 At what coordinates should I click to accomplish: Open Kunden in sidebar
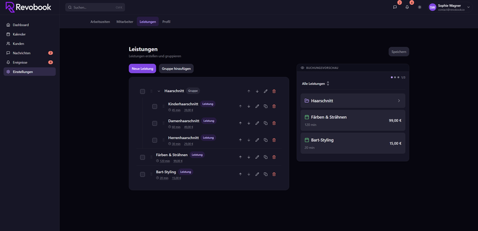point(29,44)
